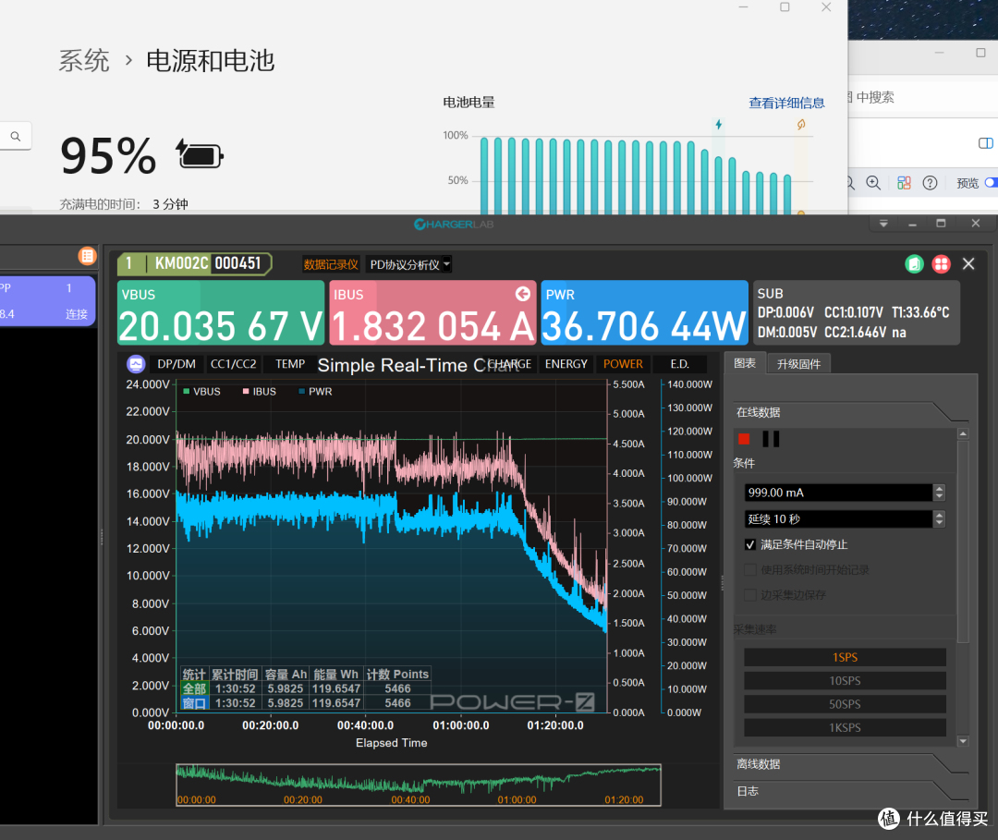Image resolution: width=998 pixels, height=840 pixels.
Task: Switch to TEMP chart tab
Action: [x=289, y=364]
